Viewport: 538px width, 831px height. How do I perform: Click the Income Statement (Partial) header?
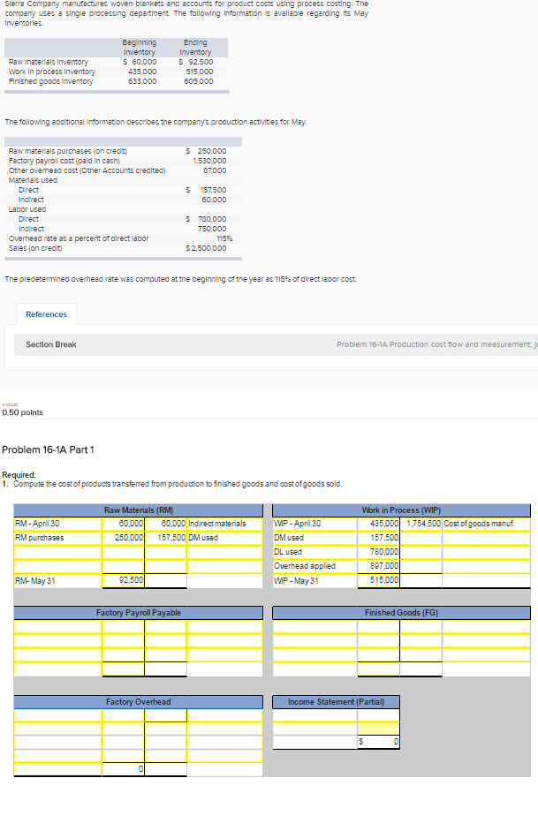pos(336,701)
